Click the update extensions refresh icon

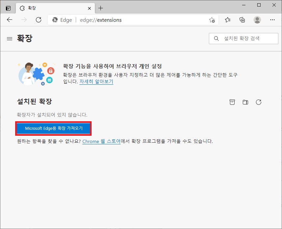coord(258,102)
